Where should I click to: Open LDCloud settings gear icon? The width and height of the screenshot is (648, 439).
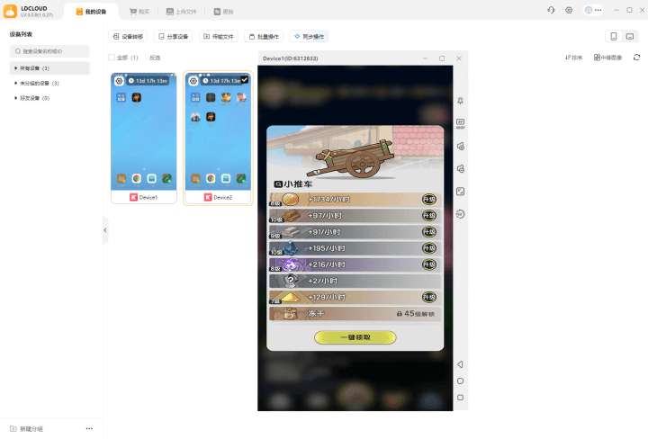pos(569,10)
